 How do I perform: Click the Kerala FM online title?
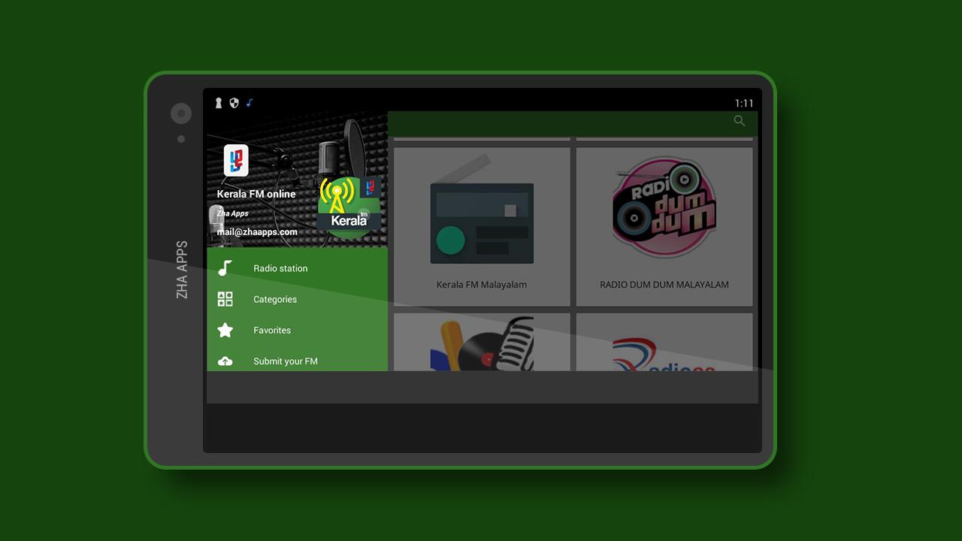click(256, 194)
